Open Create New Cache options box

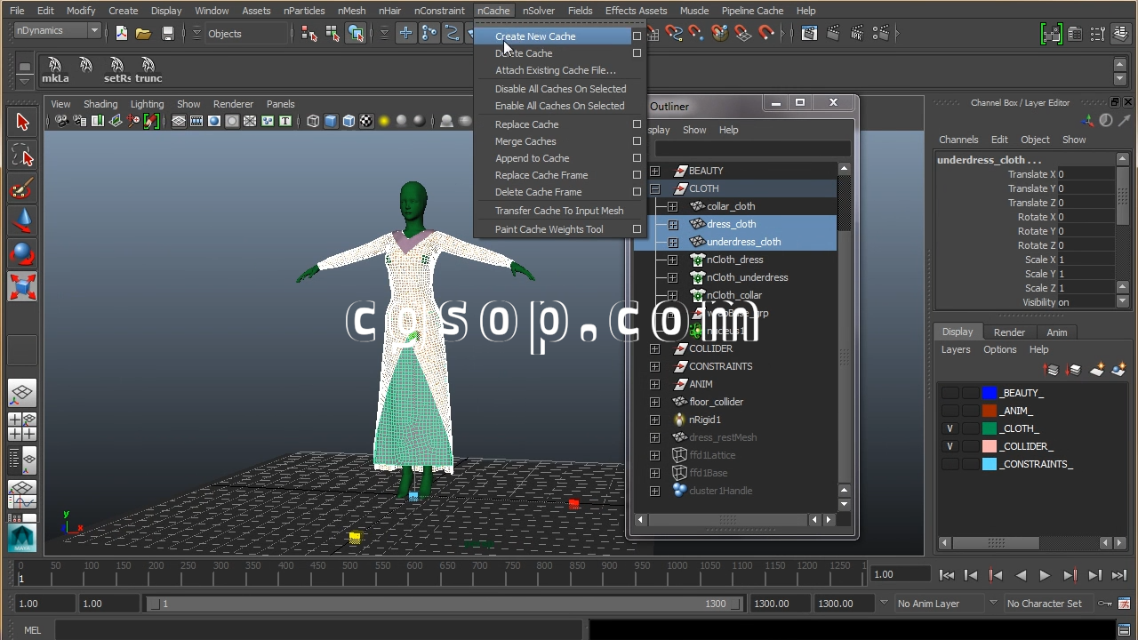tap(637, 36)
